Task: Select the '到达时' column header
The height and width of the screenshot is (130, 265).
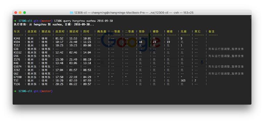Action: coord(74,31)
